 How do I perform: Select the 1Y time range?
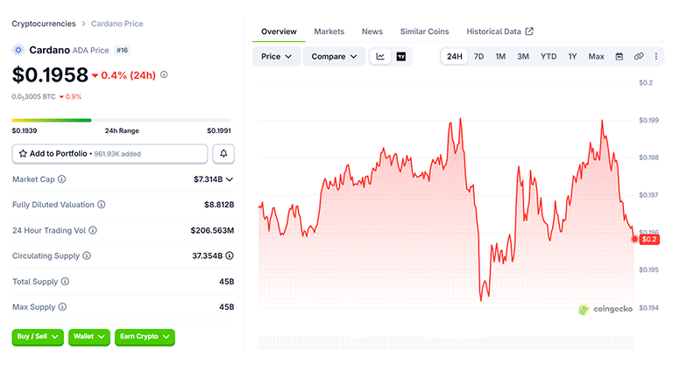click(572, 57)
